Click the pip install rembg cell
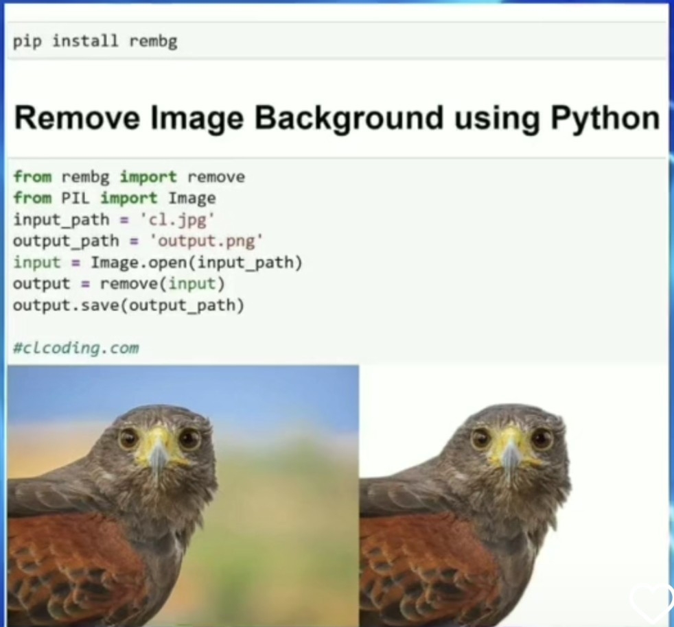 pyautogui.click(x=338, y=40)
